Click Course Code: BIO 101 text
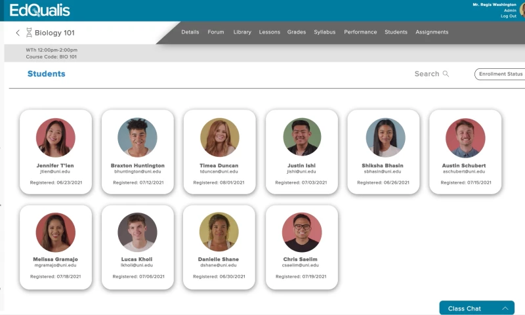 (51, 57)
